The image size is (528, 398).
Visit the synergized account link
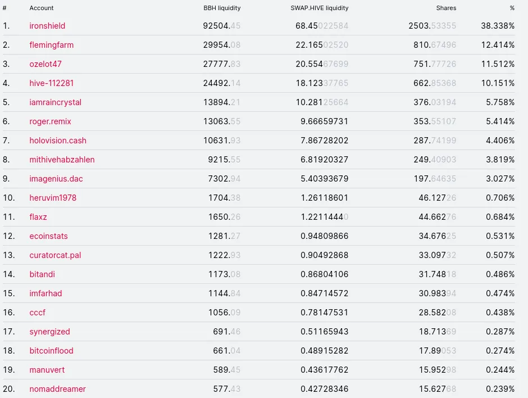[x=49, y=332]
